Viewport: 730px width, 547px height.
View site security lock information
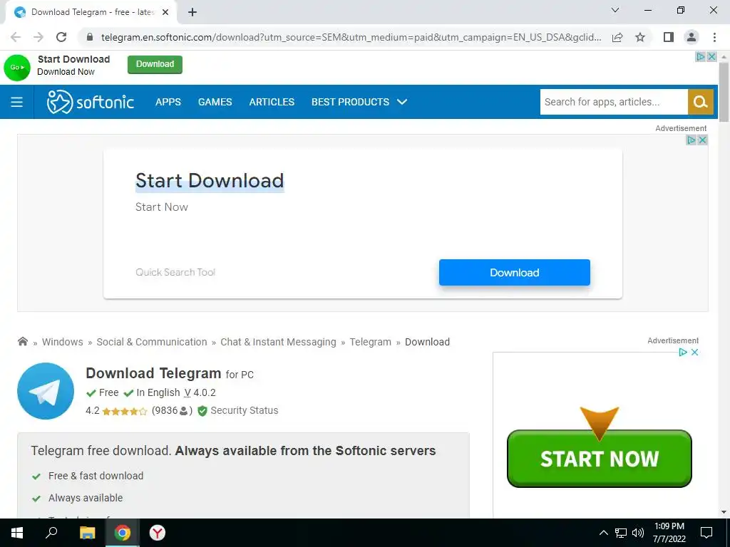(90, 37)
